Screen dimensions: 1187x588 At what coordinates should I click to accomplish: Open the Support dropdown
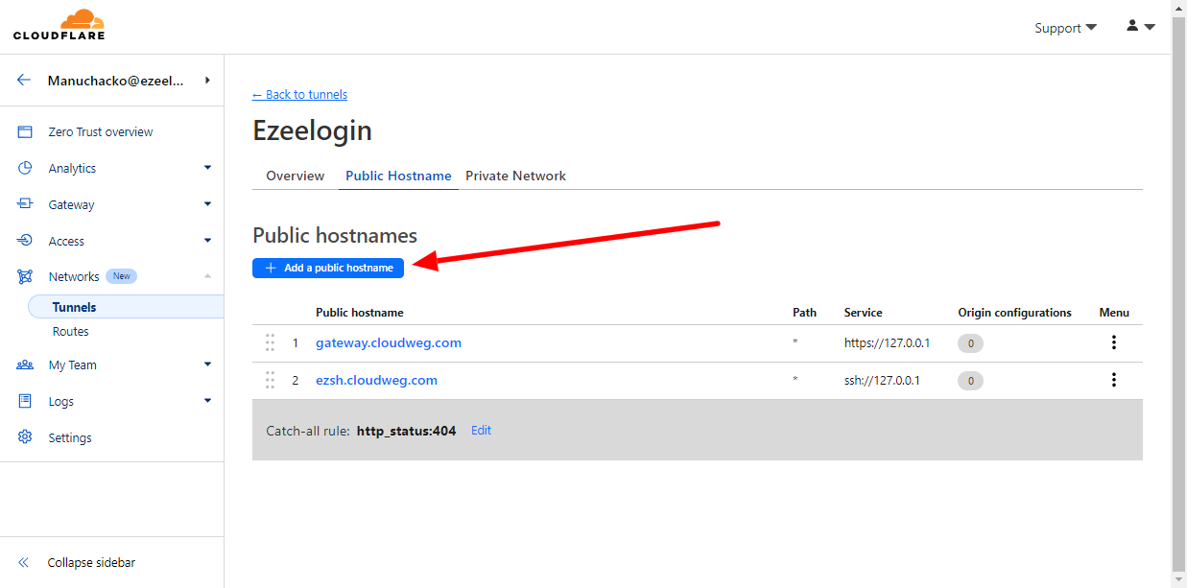[x=1064, y=28]
